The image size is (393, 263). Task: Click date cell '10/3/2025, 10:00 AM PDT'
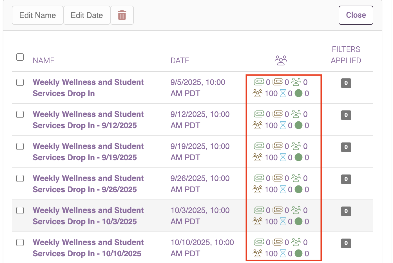[x=200, y=216]
